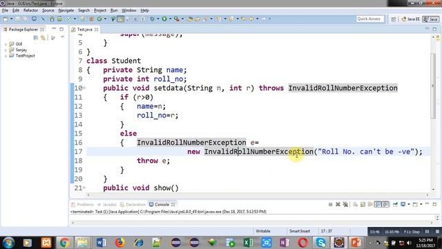Stop the screen recording square button
The height and width of the screenshot is (249, 442).
tap(437, 232)
